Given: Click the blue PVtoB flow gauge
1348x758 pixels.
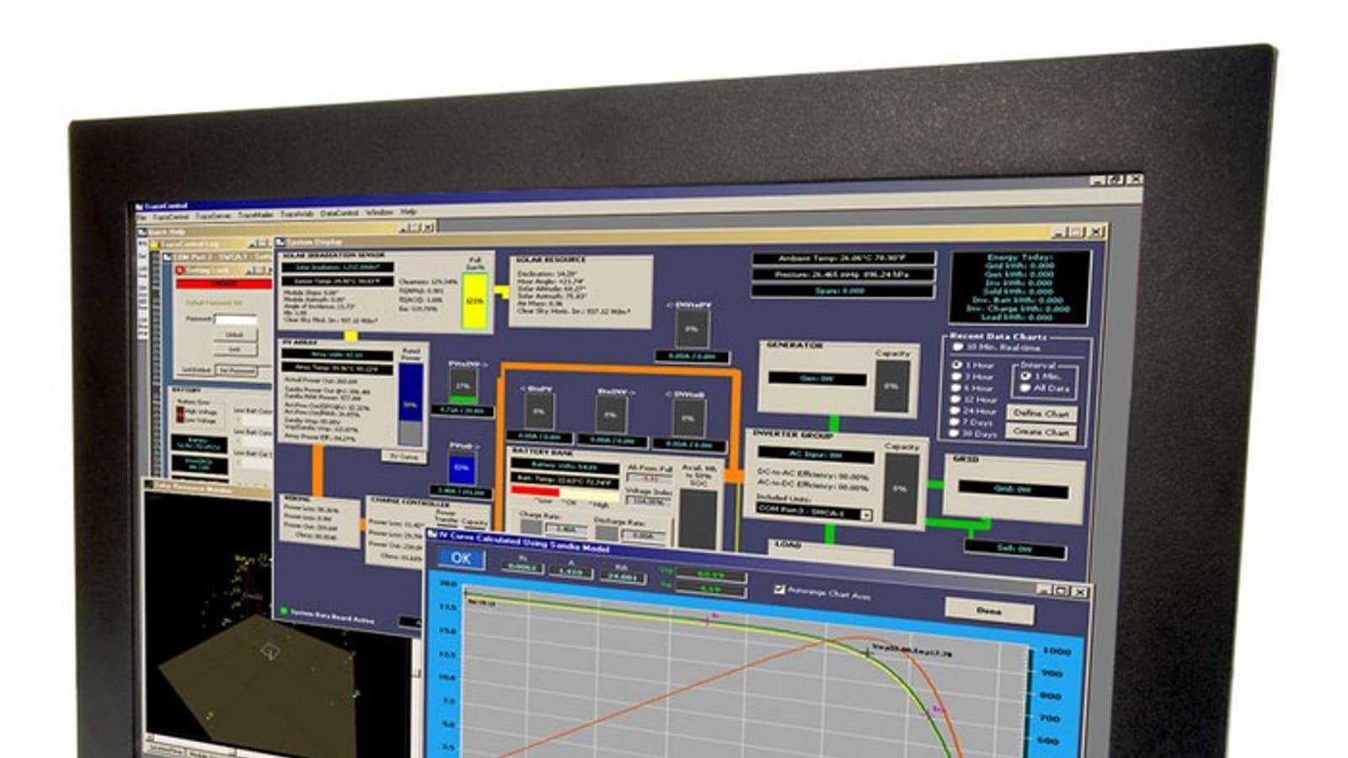Looking at the screenshot, I should point(461,468).
